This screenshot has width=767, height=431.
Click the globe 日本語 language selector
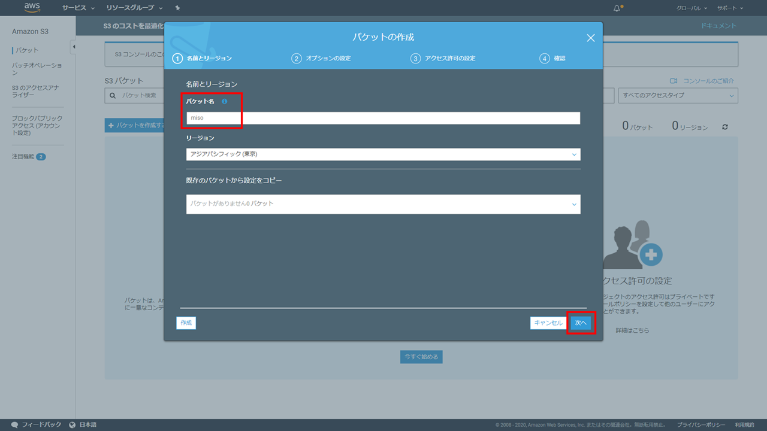[x=83, y=424]
